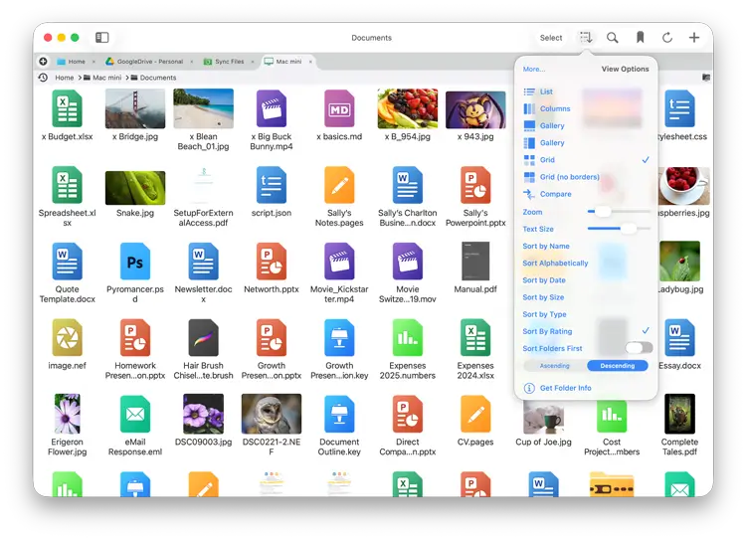This screenshot has width=746, height=540.
Task: Click Mac mini in the breadcrumb path
Action: coord(107,78)
